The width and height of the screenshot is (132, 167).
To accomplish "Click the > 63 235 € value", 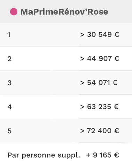I will [x=99, y=107].
